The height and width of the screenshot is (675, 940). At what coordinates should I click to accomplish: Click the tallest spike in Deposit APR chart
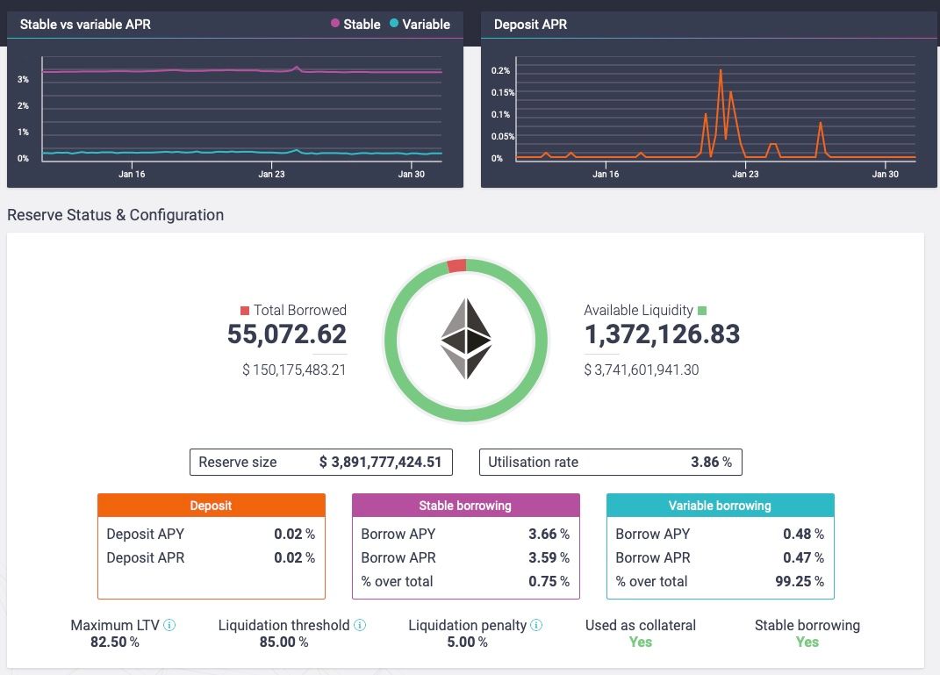720,72
